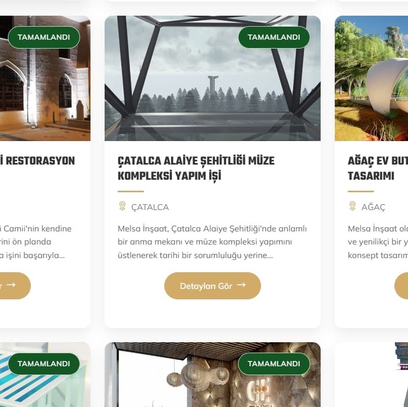
Task: Click the arrow icon in the left card's button
Action: 11,285
